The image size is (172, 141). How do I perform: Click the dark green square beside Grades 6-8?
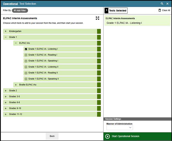pyautogui.click(x=99, y=102)
